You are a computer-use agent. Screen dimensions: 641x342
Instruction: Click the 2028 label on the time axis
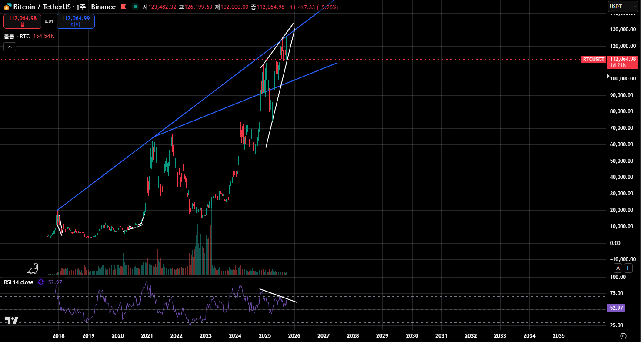[353, 336]
